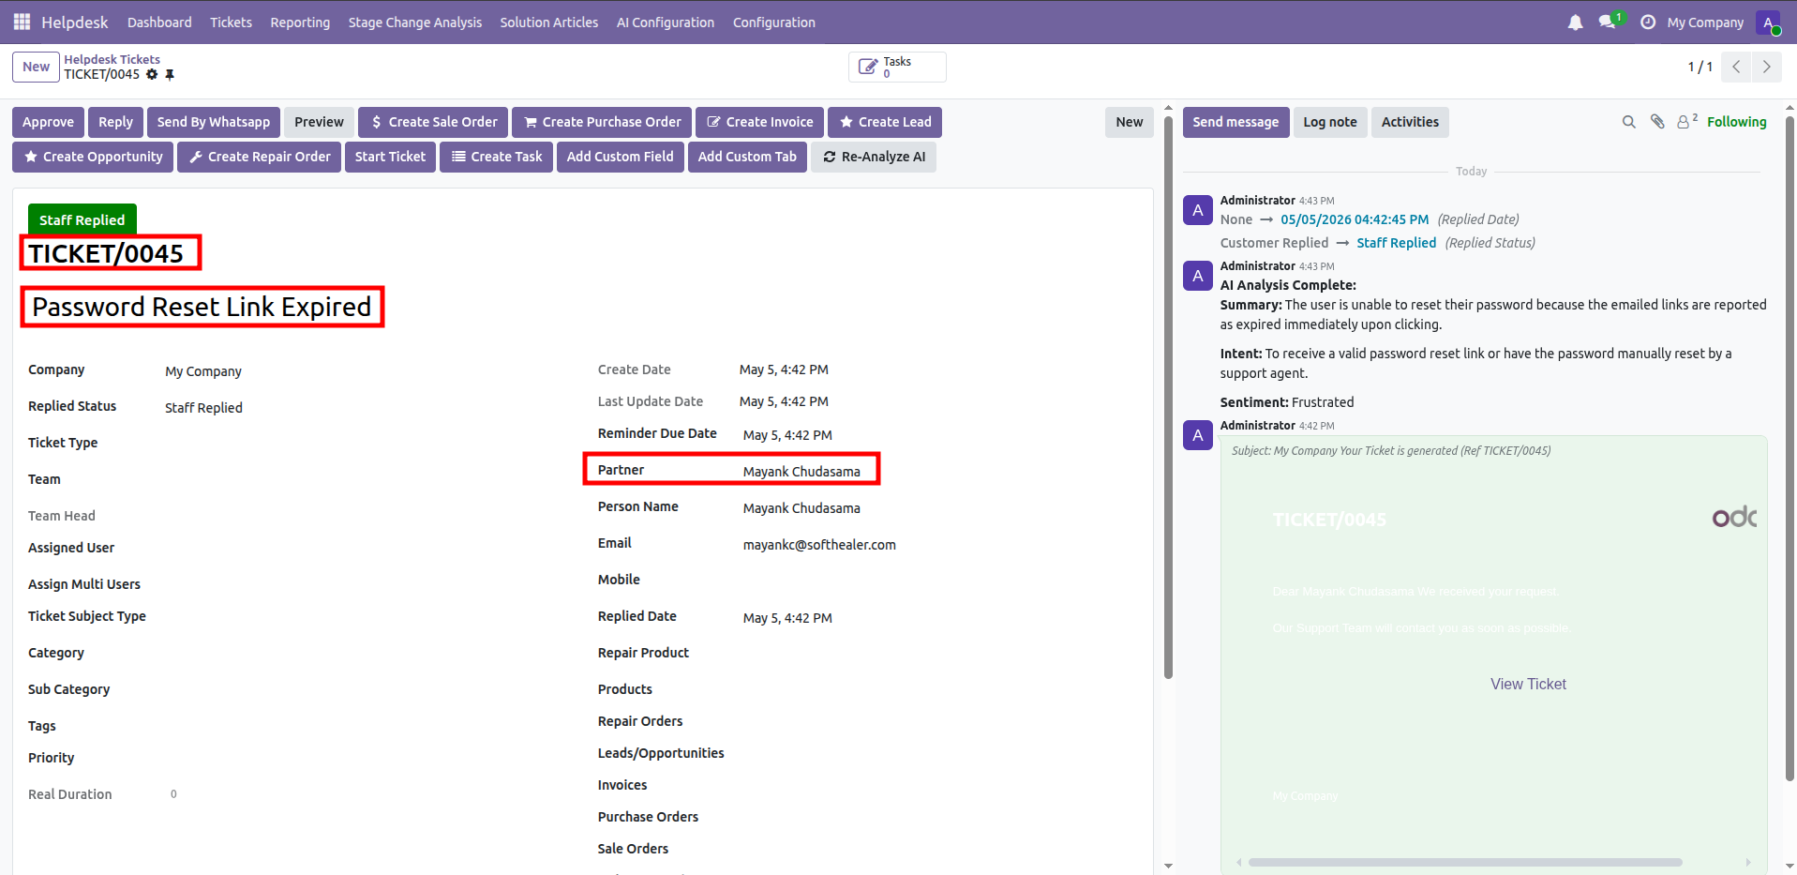Click Staff Replied tracking value link
The image size is (1797, 875).
click(x=1397, y=243)
